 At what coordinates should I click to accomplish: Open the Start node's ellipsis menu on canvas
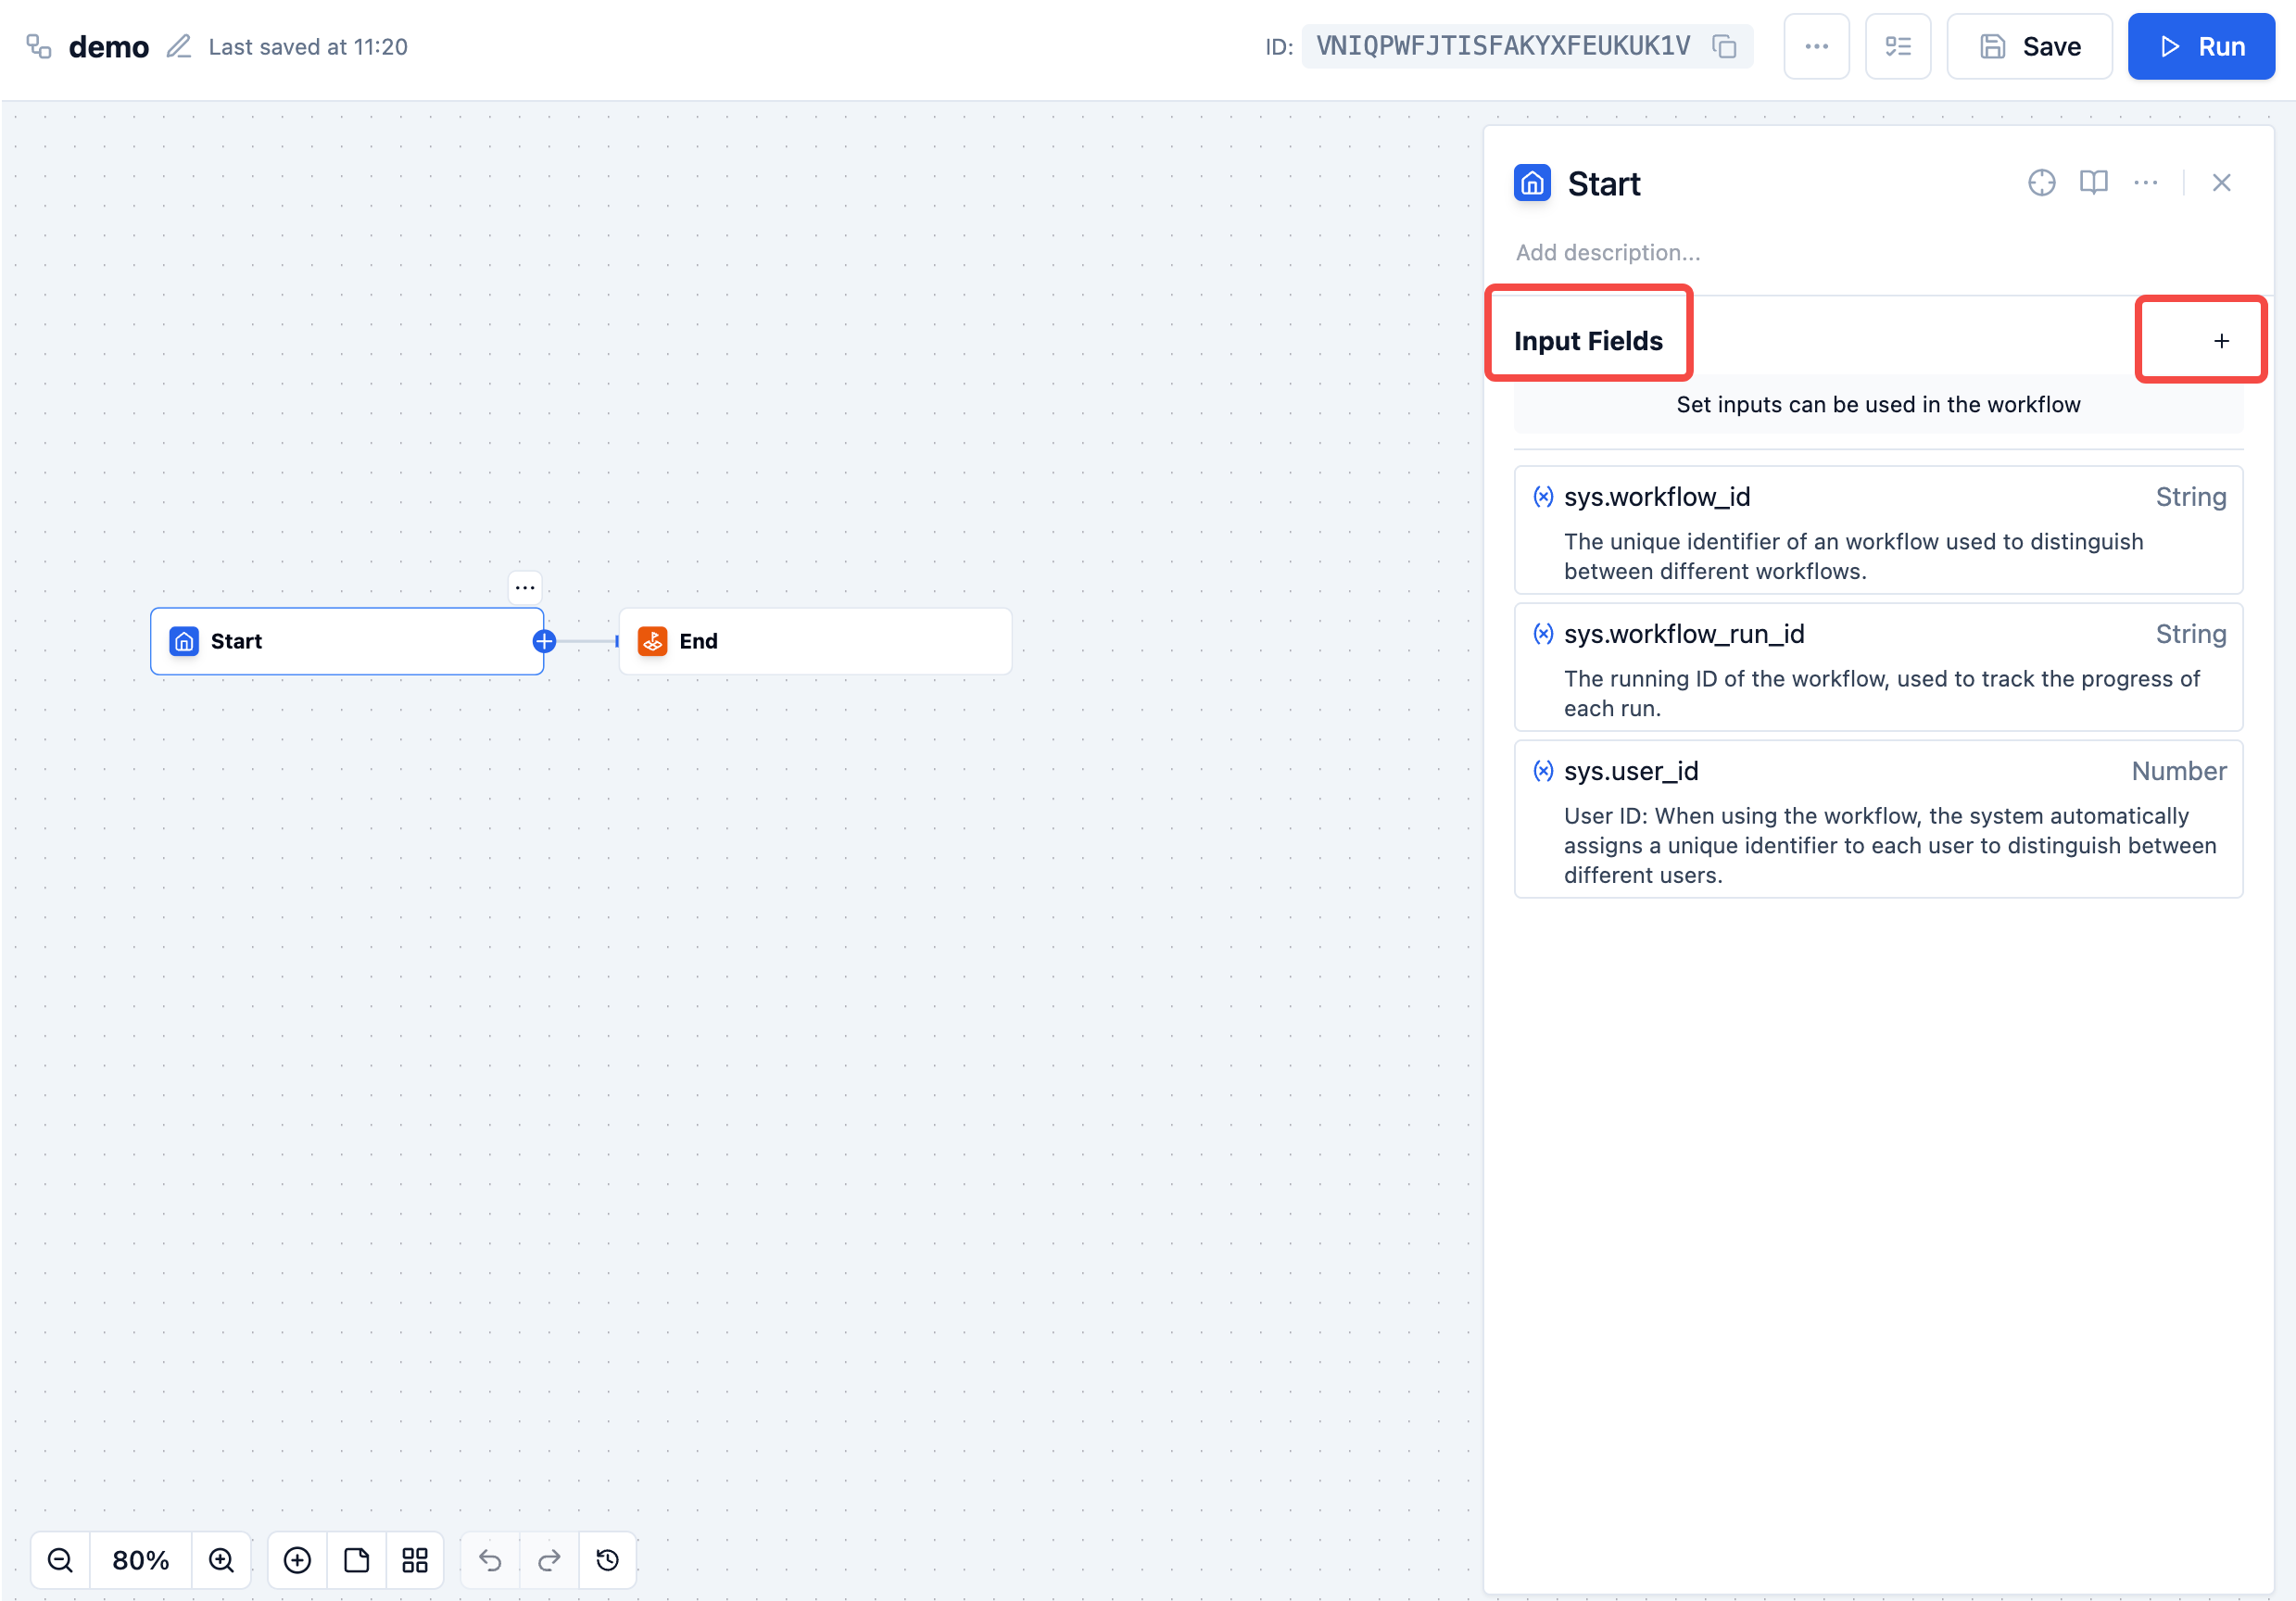[525, 587]
